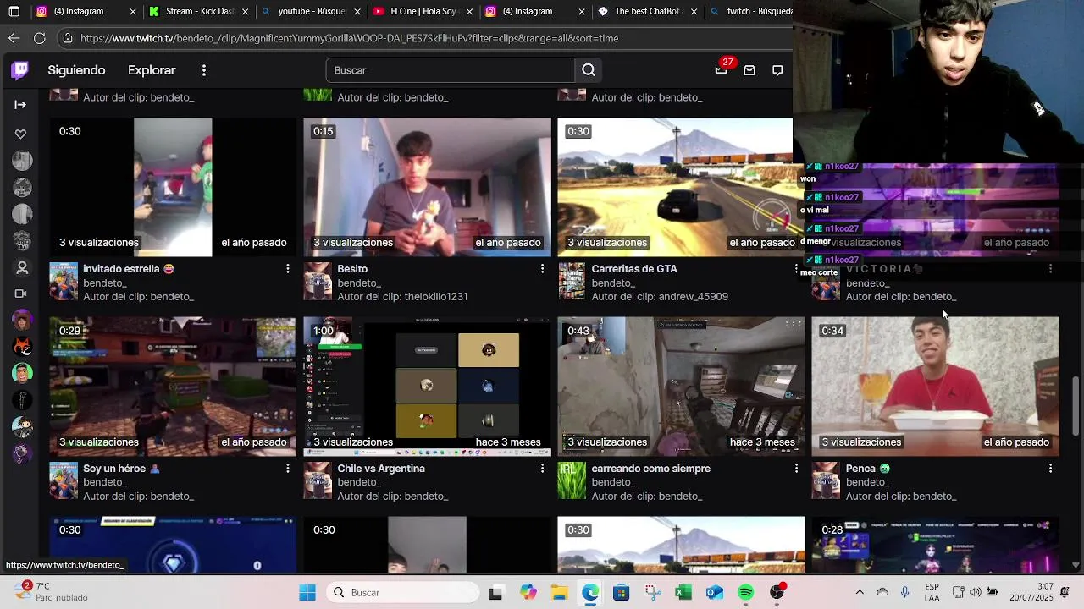1084x609 pixels.
Task: Open options menu for carreando como siempre clip
Action: click(x=796, y=469)
